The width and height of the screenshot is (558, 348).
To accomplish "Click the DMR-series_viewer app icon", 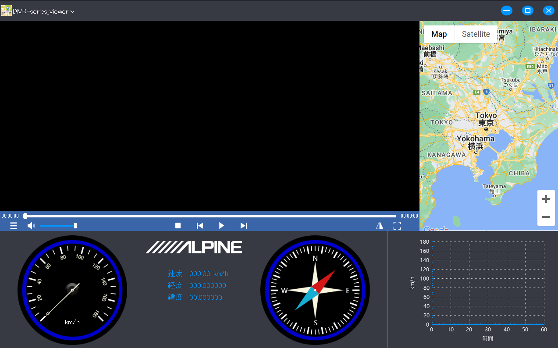I will pyautogui.click(x=7, y=11).
